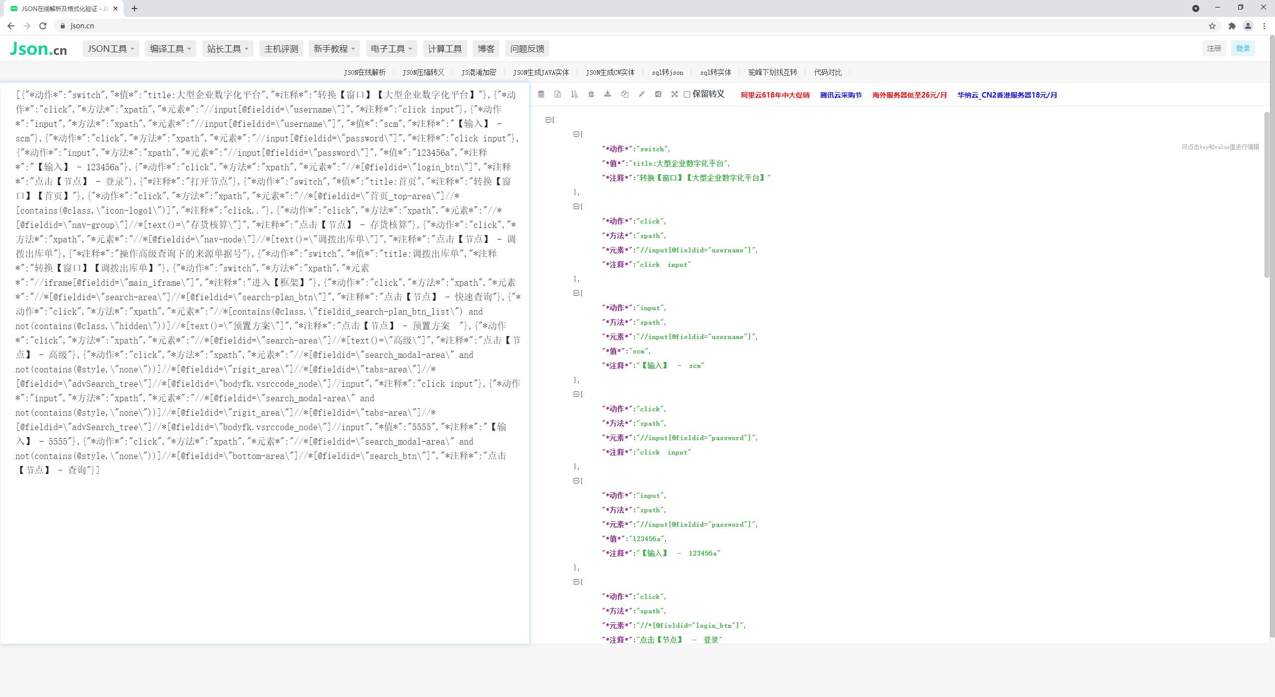Click the compress arrows icon
The width and height of the screenshot is (1275, 697).
click(641, 94)
